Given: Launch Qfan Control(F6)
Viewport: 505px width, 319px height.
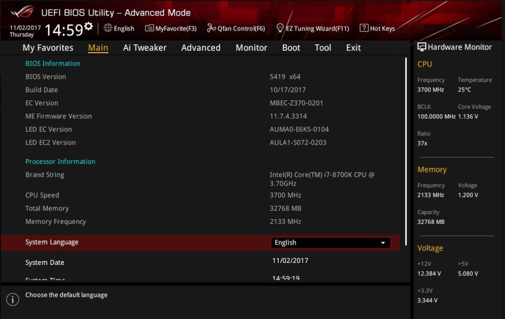Looking at the screenshot, I should [x=236, y=28].
